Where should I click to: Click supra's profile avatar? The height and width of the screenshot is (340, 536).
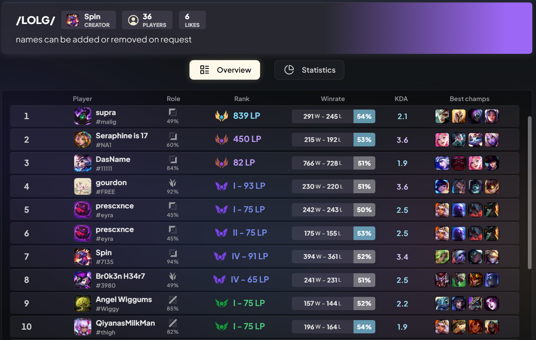pos(83,116)
